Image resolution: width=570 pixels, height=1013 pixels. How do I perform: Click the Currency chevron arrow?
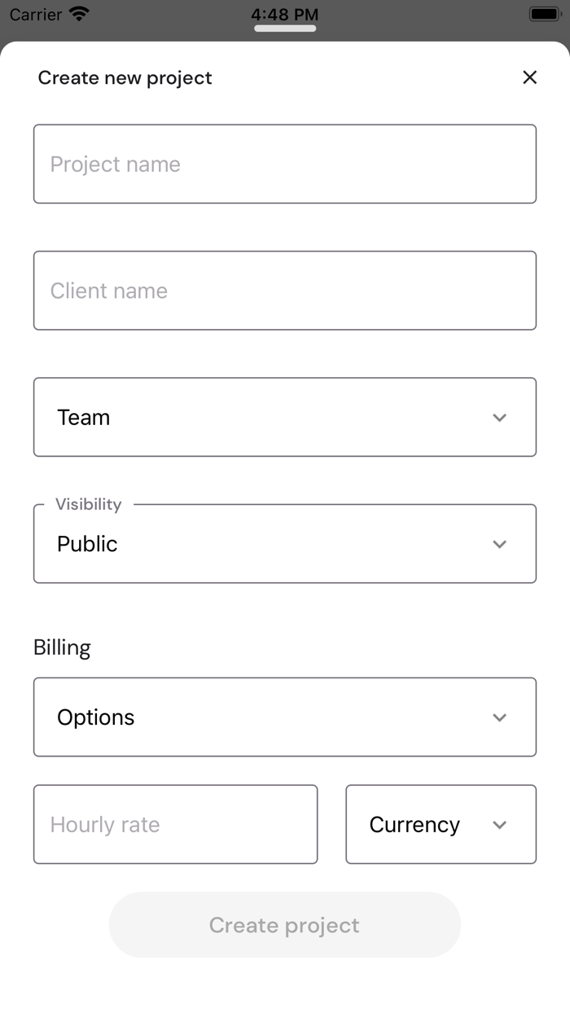click(500, 825)
